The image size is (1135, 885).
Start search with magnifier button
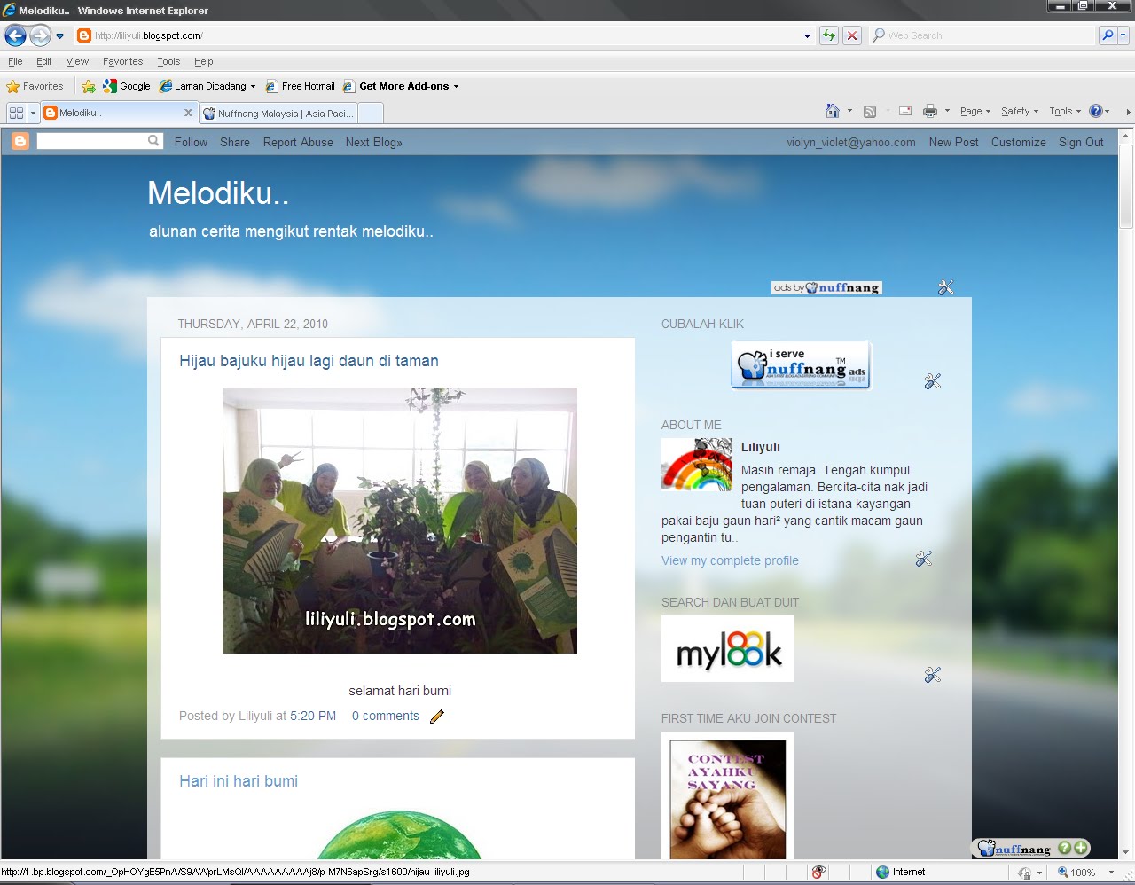coord(1107,35)
